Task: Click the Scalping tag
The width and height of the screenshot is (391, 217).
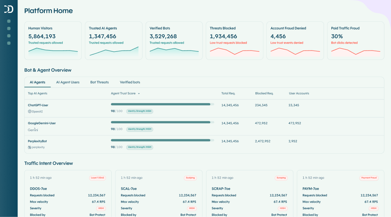Action: pyautogui.click(x=190, y=178)
